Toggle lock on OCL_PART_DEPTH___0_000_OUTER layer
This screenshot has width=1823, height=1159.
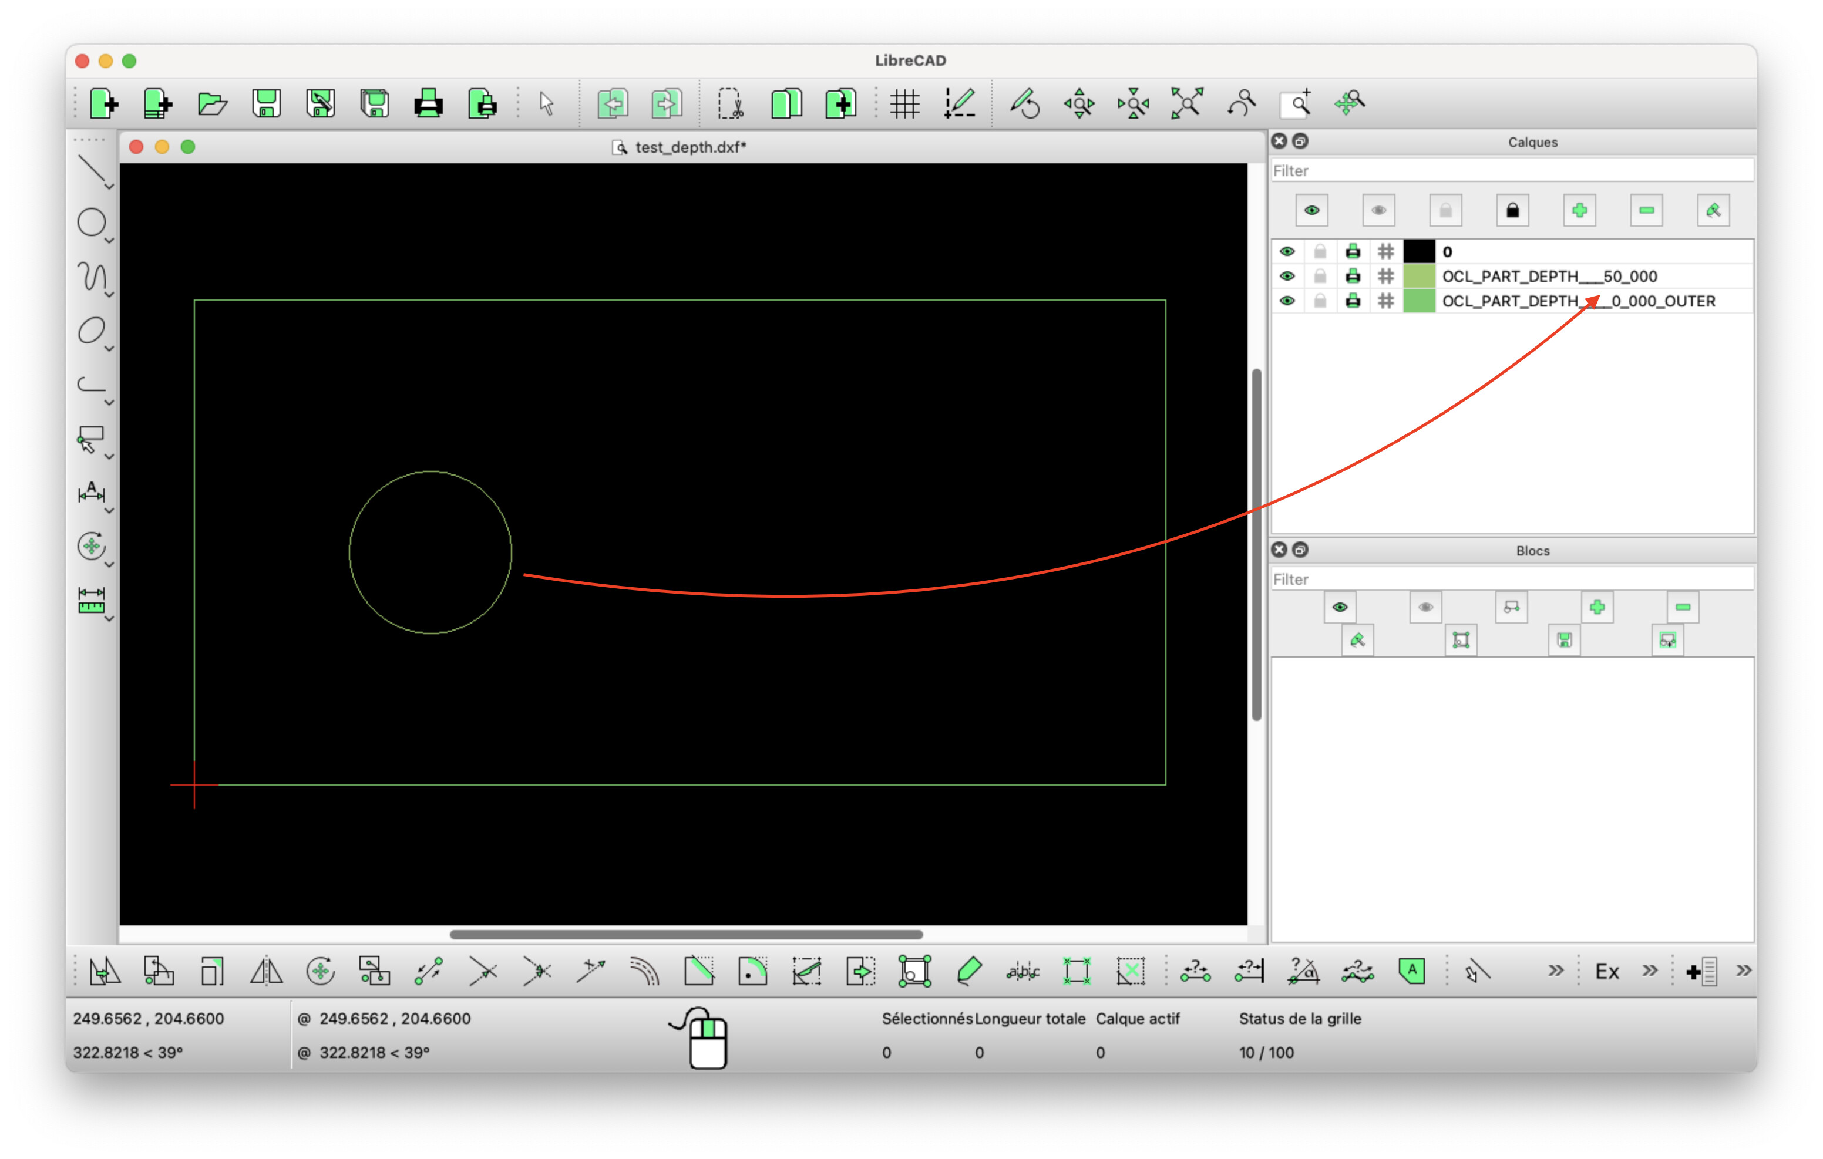click(x=1320, y=301)
